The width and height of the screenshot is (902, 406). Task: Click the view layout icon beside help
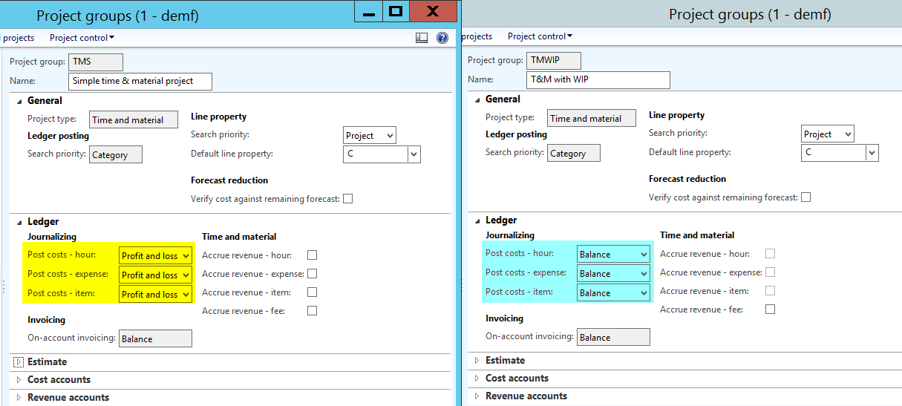pos(422,38)
